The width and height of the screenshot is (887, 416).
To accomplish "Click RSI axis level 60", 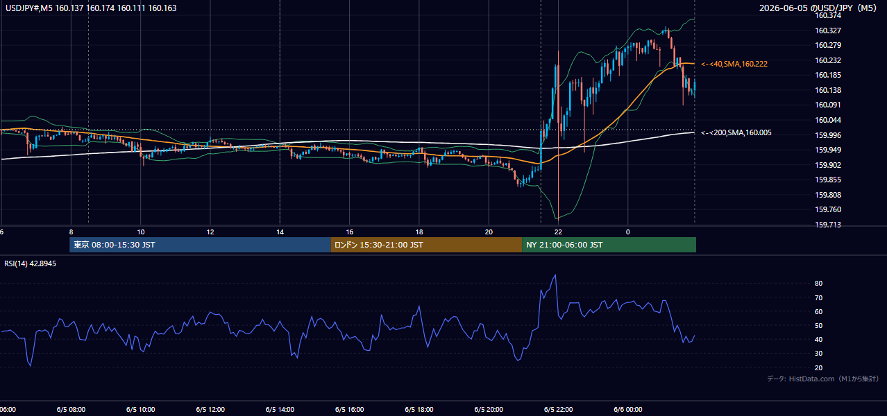I will (819, 311).
